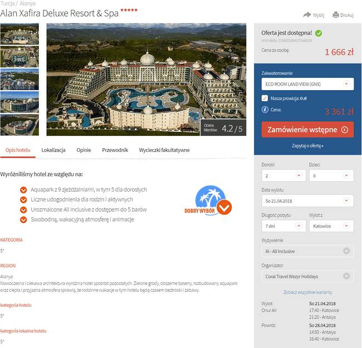Expand the Dorośli adults dropdown
This screenshot has width=362, height=348.
pos(283,175)
